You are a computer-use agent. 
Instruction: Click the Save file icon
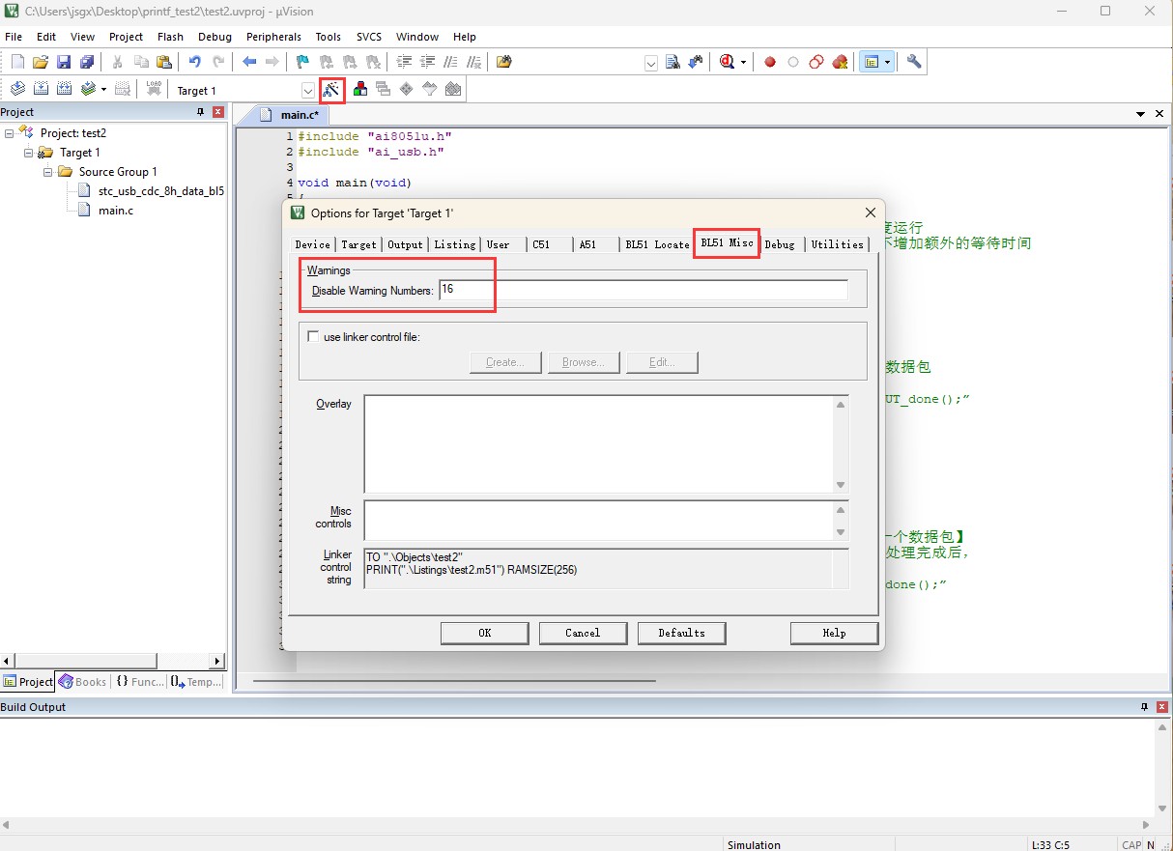click(x=64, y=62)
